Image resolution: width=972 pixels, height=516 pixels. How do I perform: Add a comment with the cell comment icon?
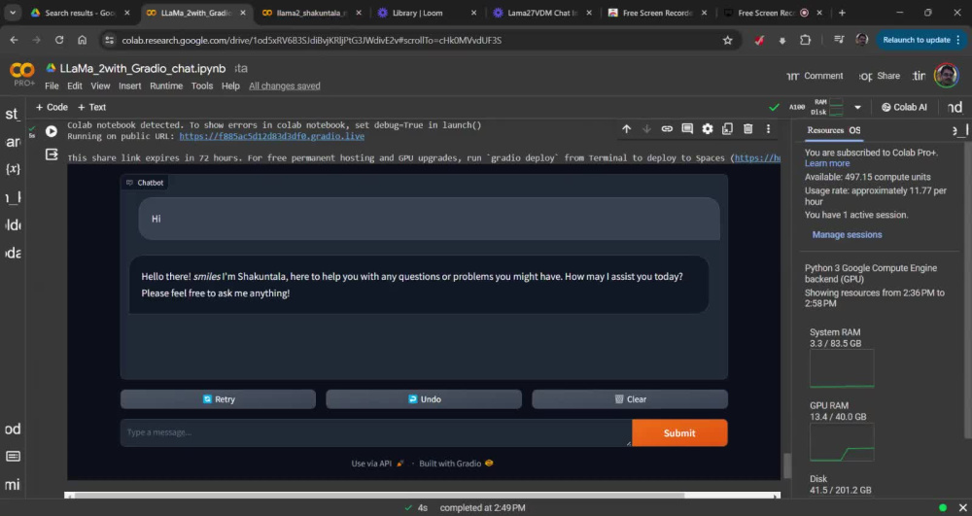pos(687,129)
